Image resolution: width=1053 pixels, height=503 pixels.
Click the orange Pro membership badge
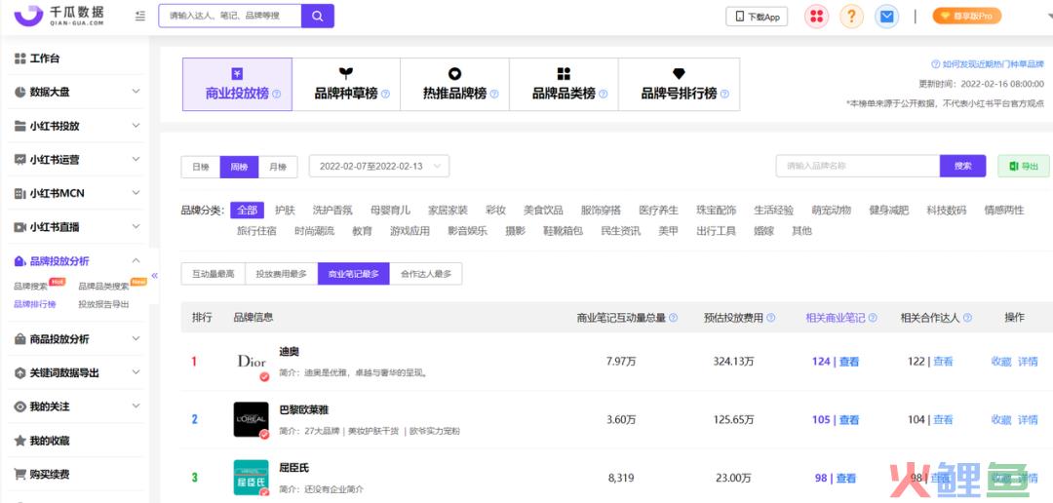click(x=967, y=17)
